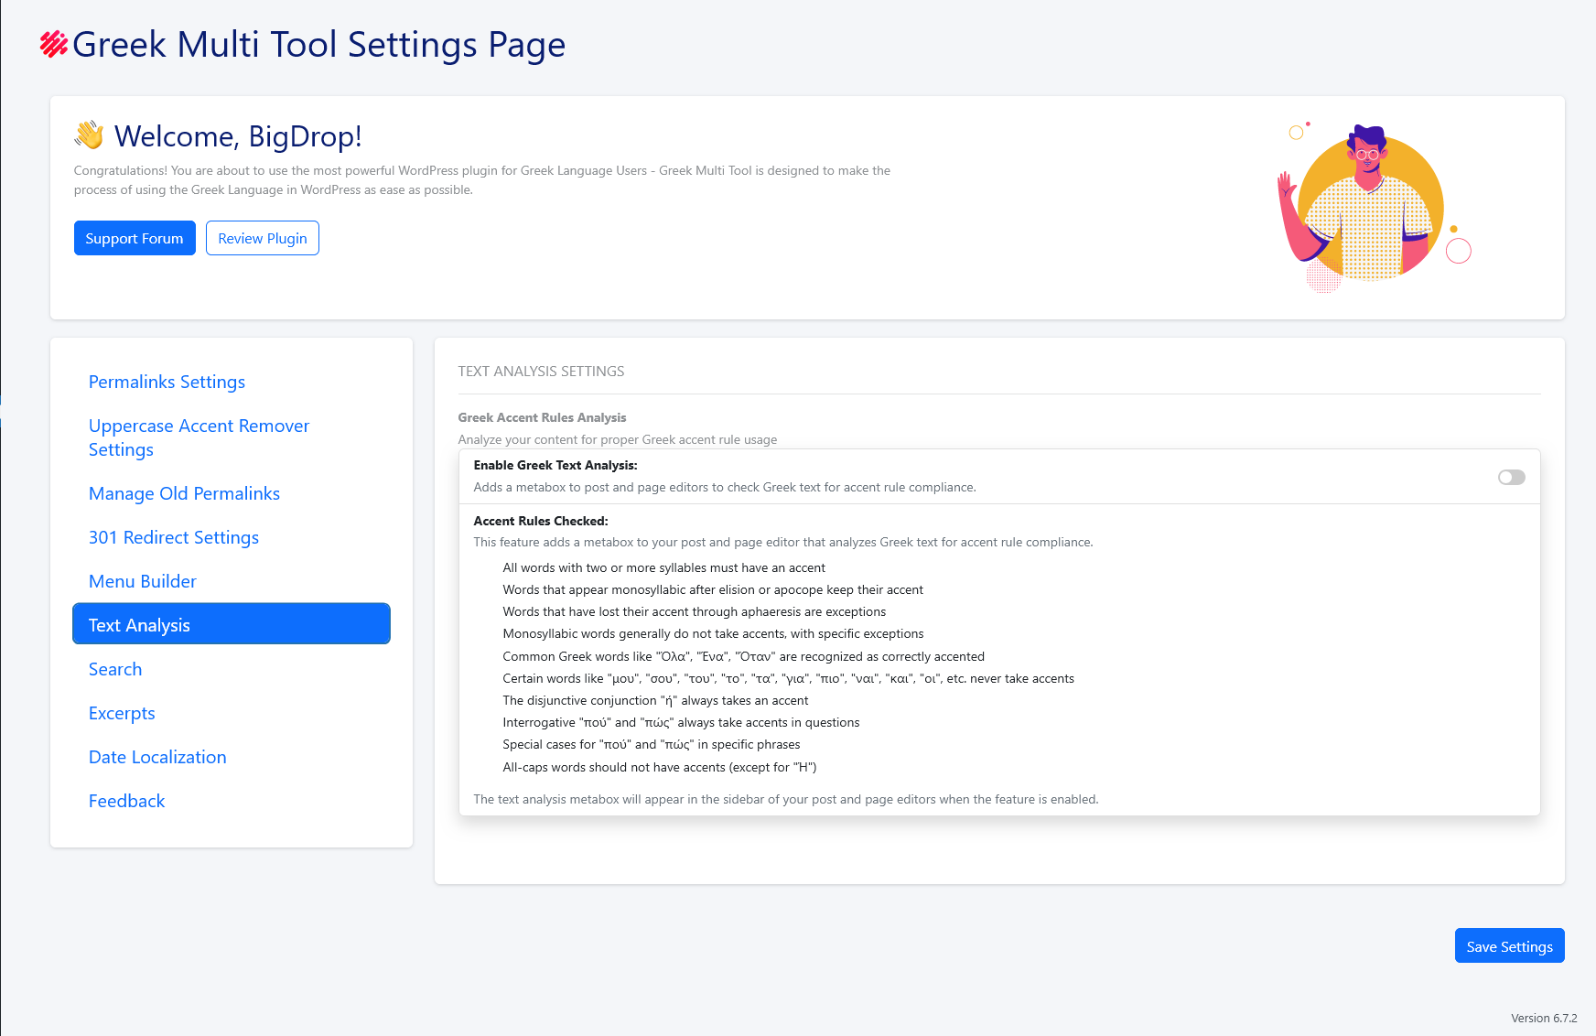Click the Support Forum button
This screenshot has height=1036, width=1596.
pyautogui.click(x=135, y=238)
